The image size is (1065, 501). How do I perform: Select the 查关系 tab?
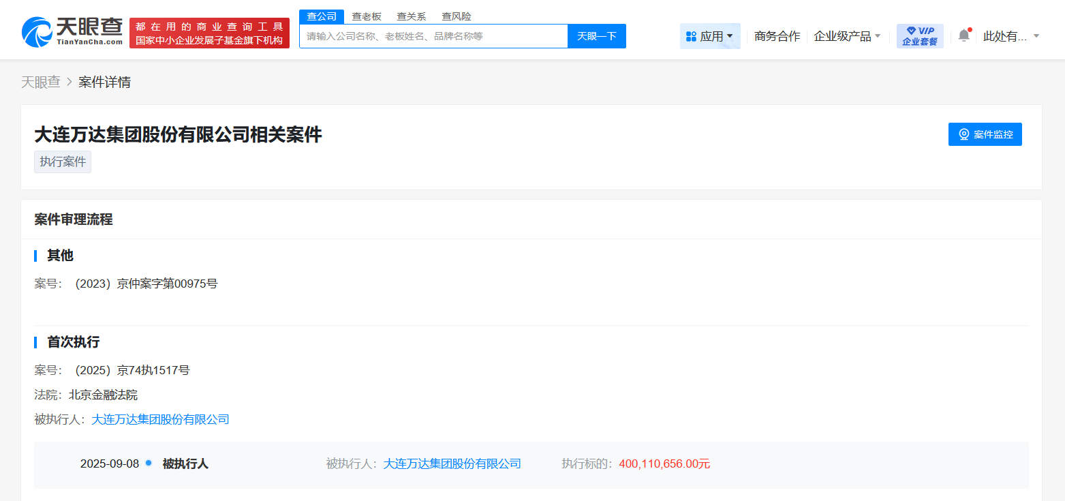411,16
